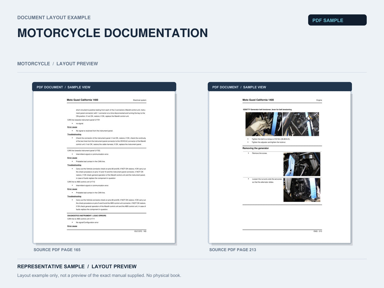Click the Moto Guzzi title on the Engine page
The height and width of the screenshot is (288, 384).
click(258, 100)
